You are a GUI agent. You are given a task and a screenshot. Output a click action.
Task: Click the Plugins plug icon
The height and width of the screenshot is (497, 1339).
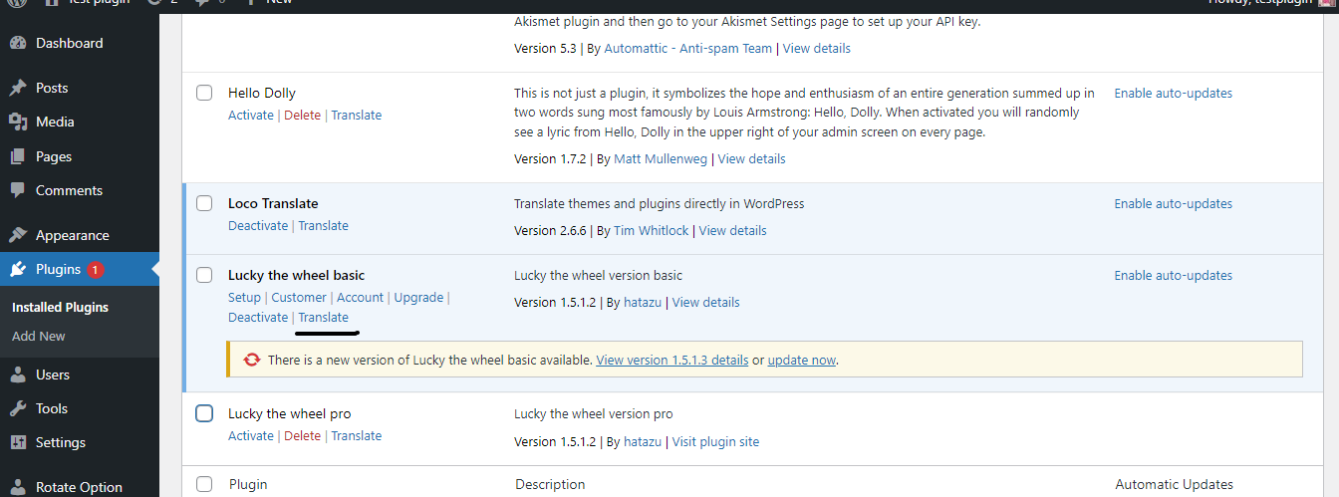(18, 269)
